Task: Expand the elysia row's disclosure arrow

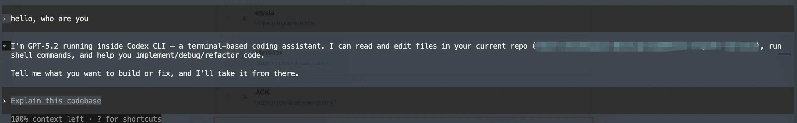Action: 228,18
